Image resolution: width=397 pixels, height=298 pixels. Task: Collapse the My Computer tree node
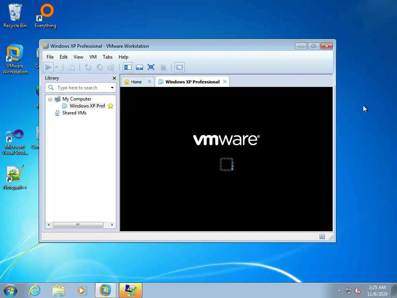[x=50, y=99]
